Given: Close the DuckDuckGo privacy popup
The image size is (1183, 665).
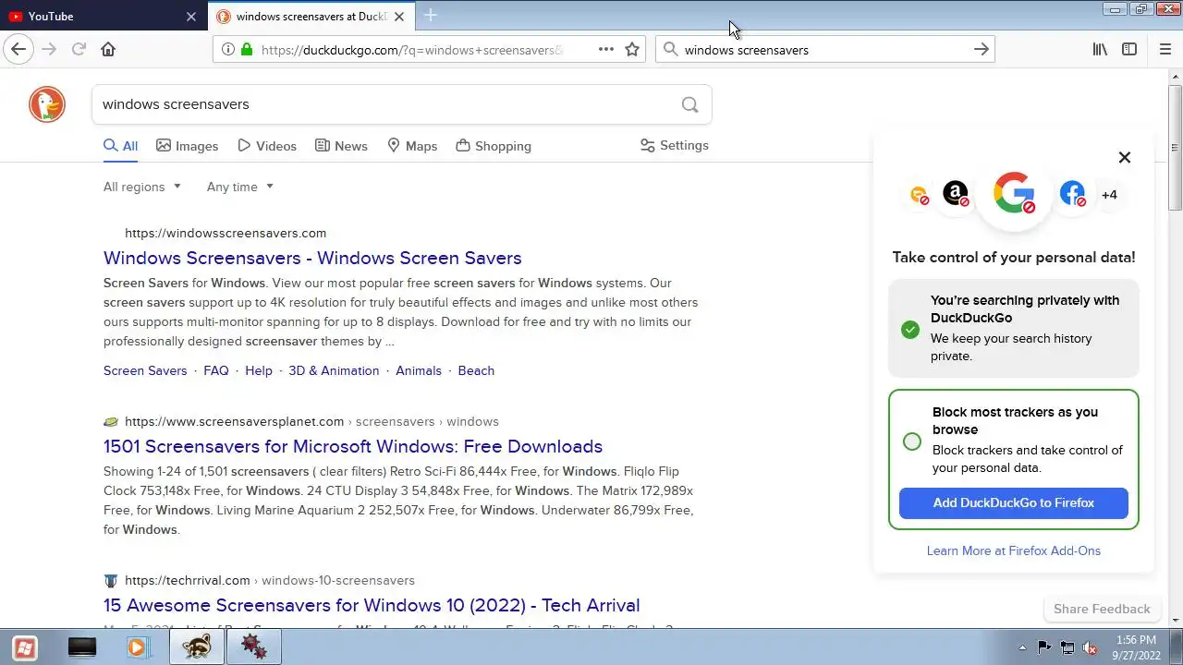Looking at the screenshot, I should click(1125, 157).
